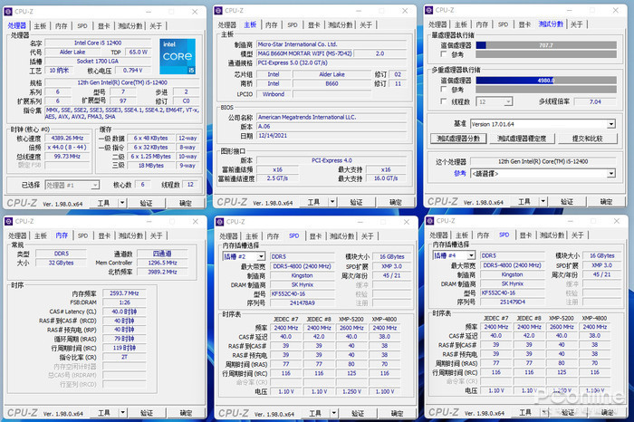Click 验证 button in slot #2 SPD window
The height and width of the screenshot is (422, 634).
[x=358, y=413]
